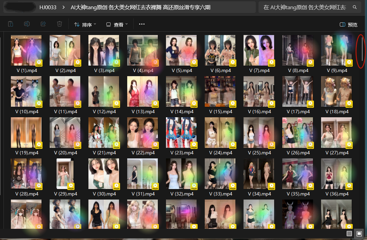Expand the breadcrumb chevron after HJ0033
This screenshot has width=367, height=240.
64,7
